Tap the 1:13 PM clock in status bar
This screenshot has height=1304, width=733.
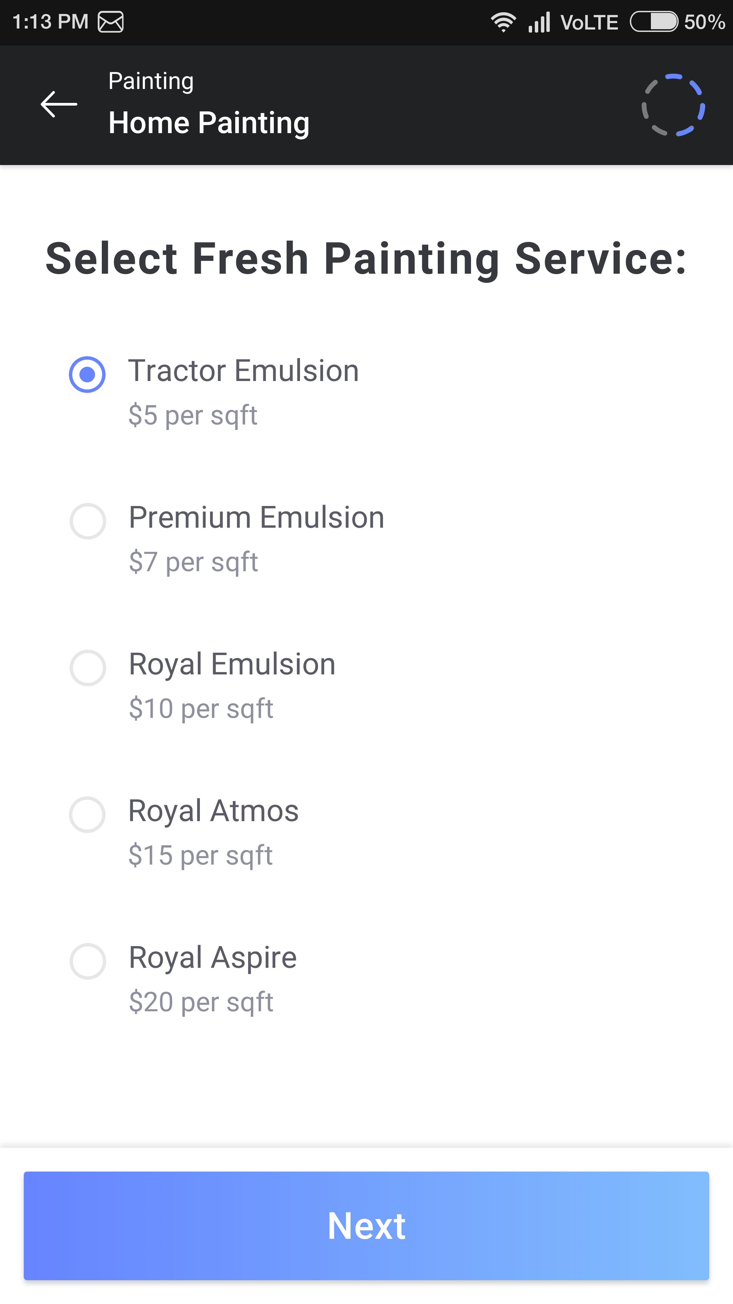pyautogui.click(x=50, y=22)
